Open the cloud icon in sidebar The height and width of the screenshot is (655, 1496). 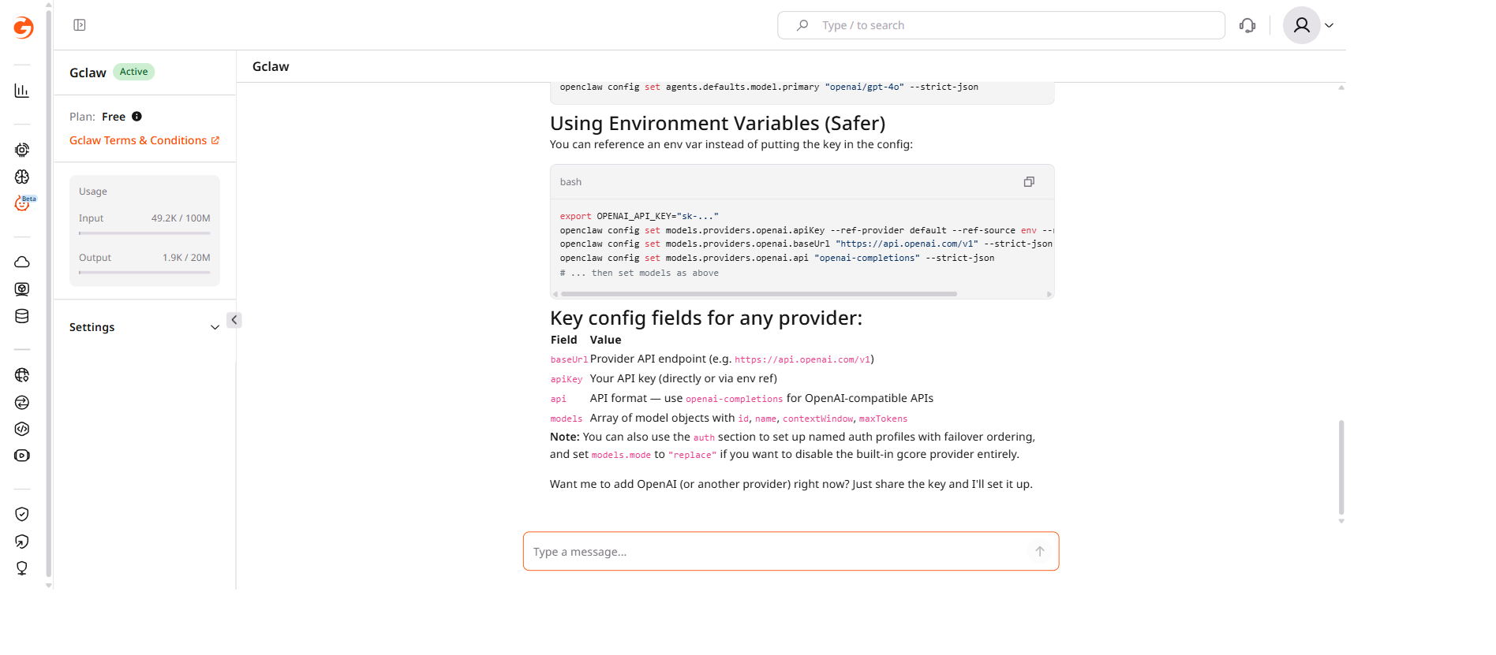click(22, 262)
